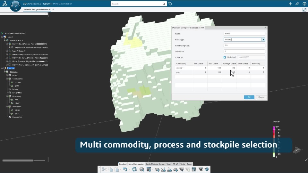Select the Life of Mine tree item

[x=17, y=93]
